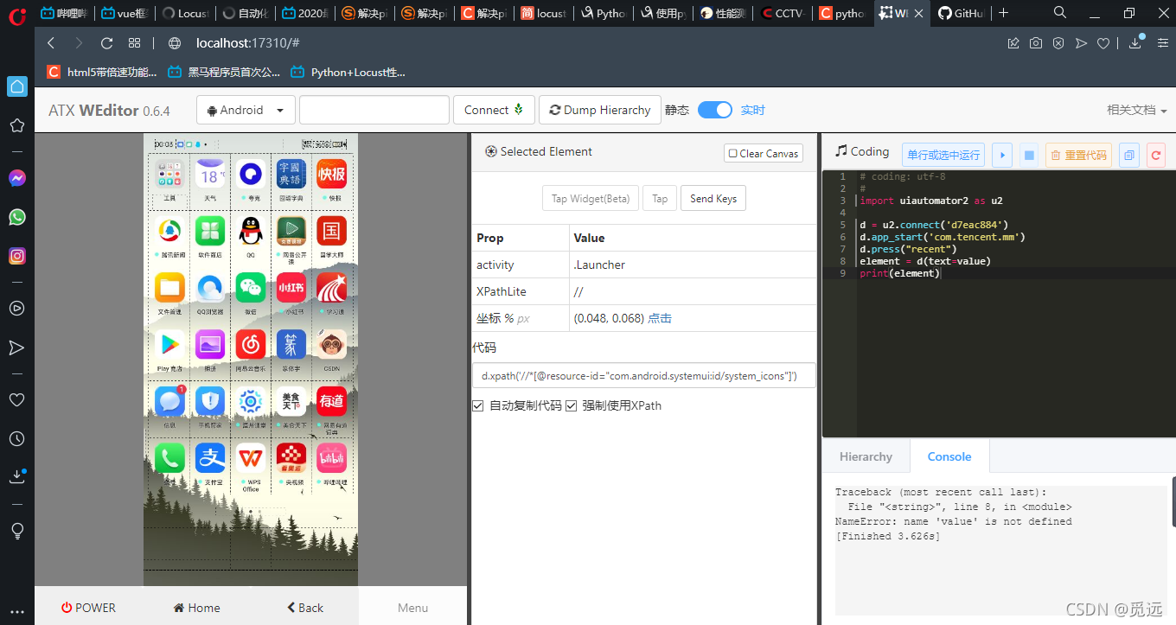1176x625 pixels.
Task: Stop code execution with the square button
Action: 1029,155
